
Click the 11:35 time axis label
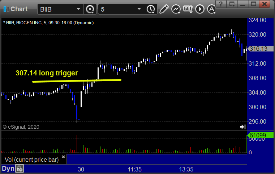(x=135, y=169)
